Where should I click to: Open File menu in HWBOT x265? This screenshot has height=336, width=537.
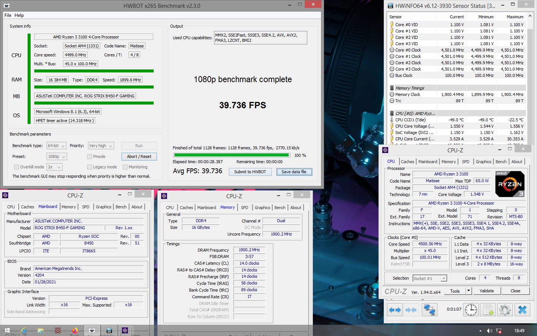8,15
